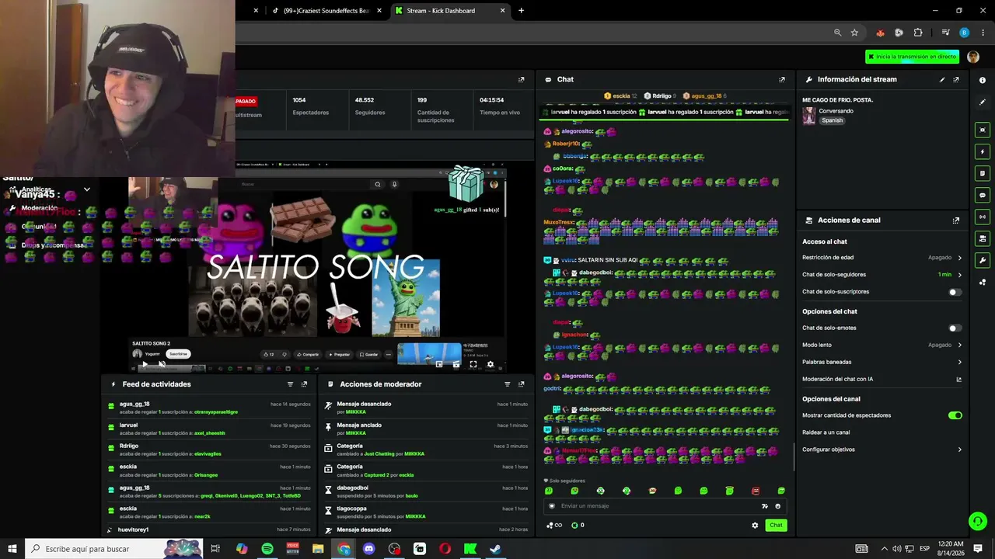
Task: Open Spotify from the taskbar
Action: click(x=267, y=549)
